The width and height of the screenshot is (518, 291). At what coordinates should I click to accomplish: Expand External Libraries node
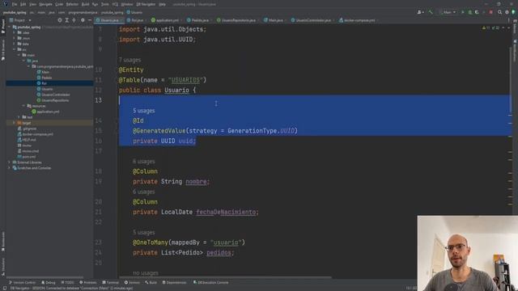pyautogui.click(x=9, y=162)
